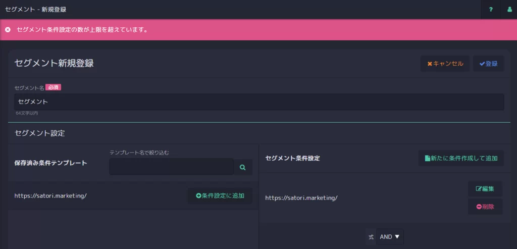Edit the satori.marketing condition via 編集
The width and height of the screenshot is (517, 249).
[485, 189]
